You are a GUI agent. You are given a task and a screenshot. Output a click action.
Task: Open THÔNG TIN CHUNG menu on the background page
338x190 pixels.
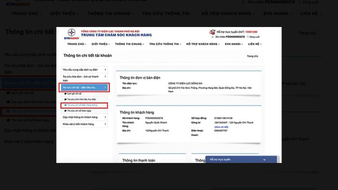(x=111, y=14)
